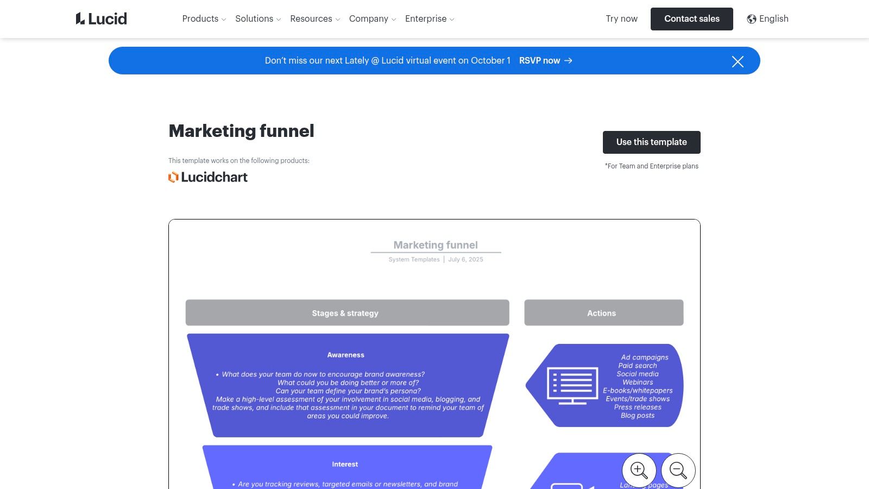Viewport: 869px width, 489px height.
Task: Click the Use this template button
Action: (651, 142)
